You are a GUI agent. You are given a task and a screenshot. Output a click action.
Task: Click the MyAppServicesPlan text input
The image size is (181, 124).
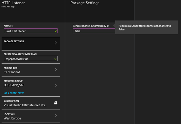28,59
